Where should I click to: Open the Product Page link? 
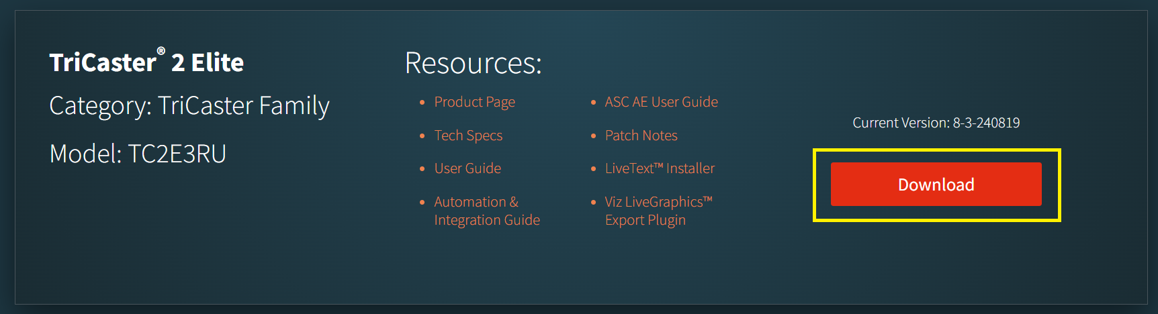point(474,102)
